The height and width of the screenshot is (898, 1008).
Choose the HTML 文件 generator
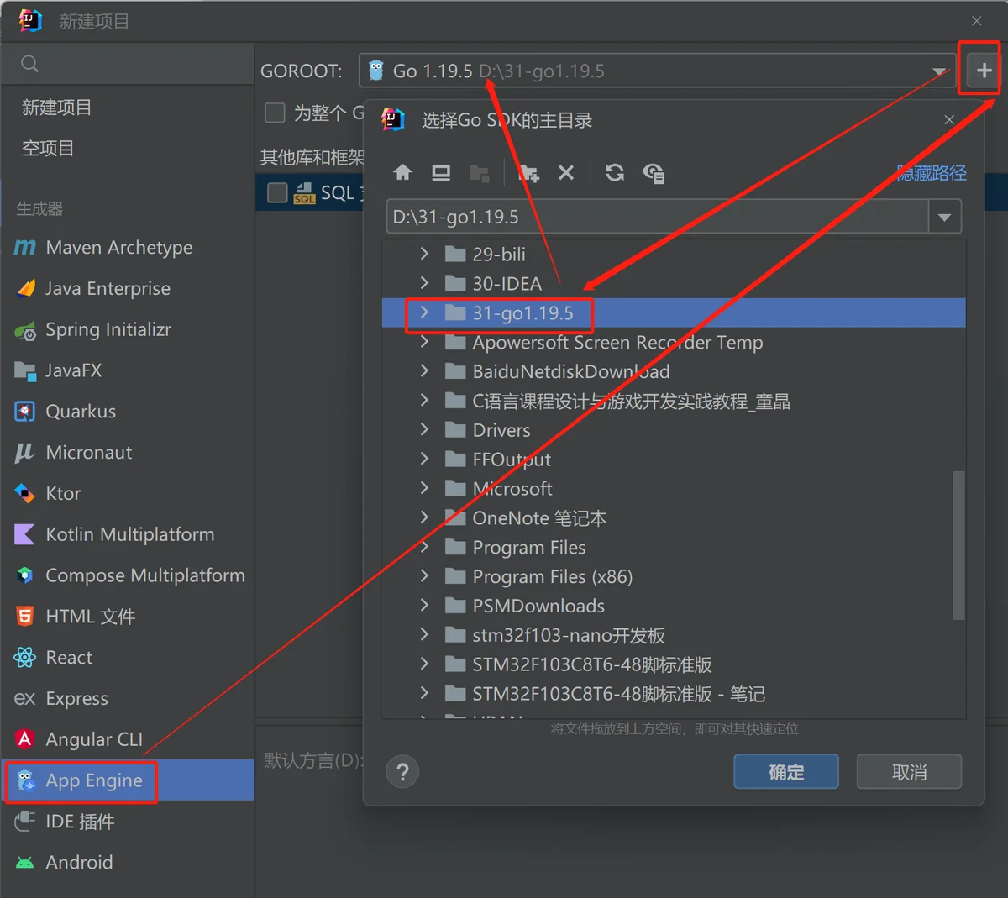pos(127,616)
